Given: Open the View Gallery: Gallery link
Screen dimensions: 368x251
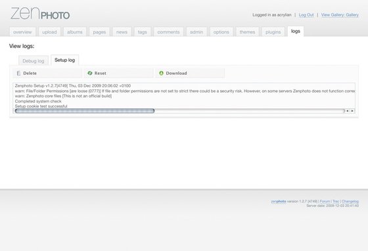Looking at the screenshot, I should coord(340,14).
